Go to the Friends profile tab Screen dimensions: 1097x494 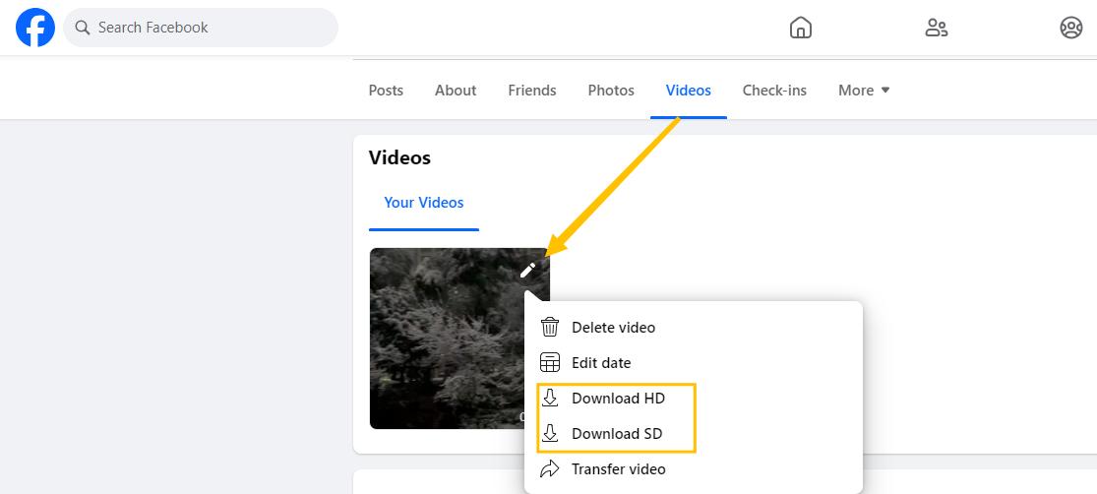pos(532,91)
